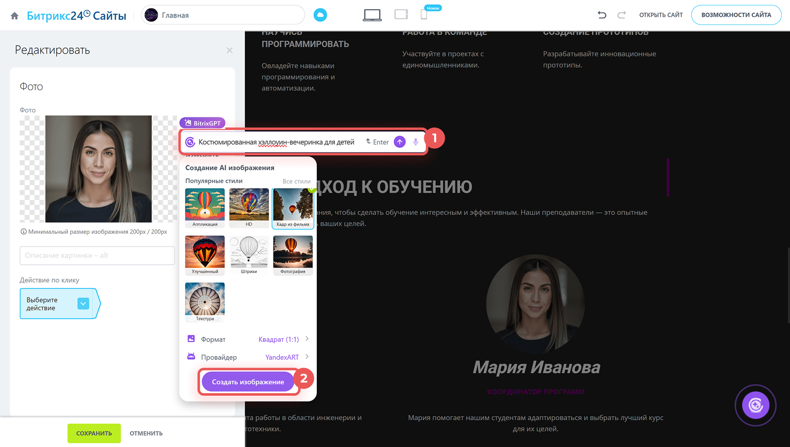790x447 pixels.
Task: Expand the Формат option
Action: coord(249,339)
